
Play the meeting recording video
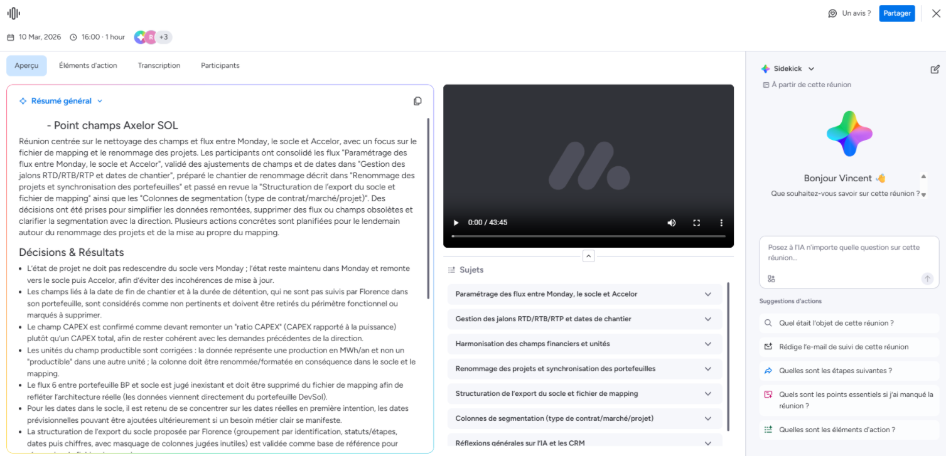point(456,223)
